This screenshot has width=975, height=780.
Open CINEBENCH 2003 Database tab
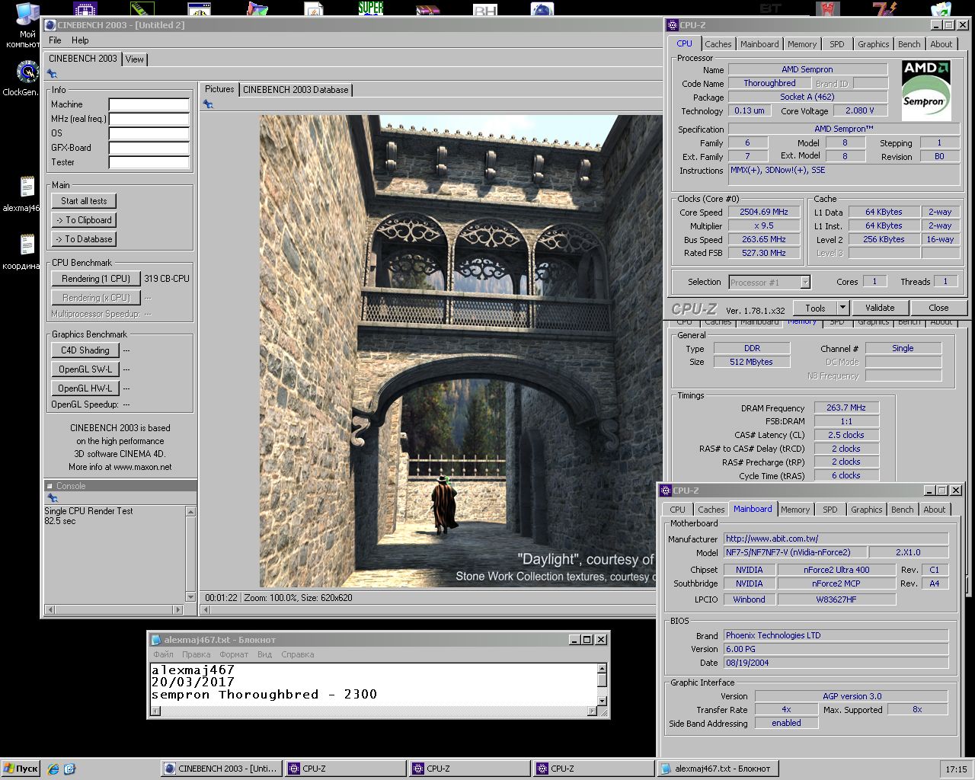coord(296,90)
